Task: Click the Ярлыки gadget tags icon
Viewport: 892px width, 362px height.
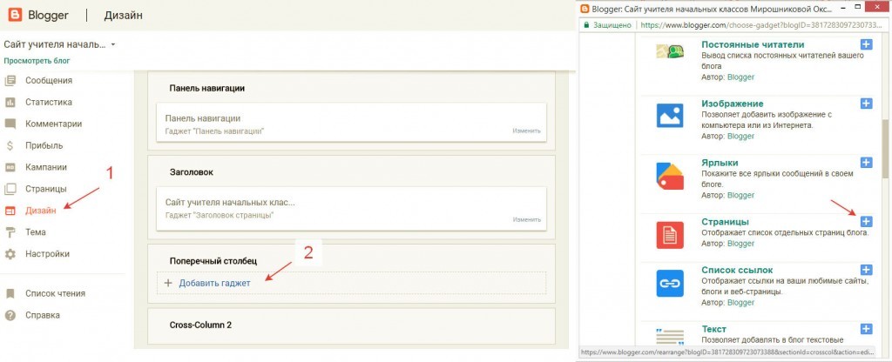Action: click(670, 176)
